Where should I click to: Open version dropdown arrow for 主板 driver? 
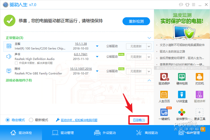pos(97,46)
